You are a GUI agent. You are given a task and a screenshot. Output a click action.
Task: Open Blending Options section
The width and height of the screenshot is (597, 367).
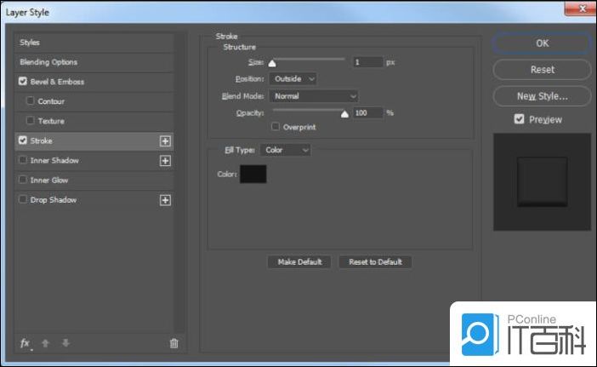[94, 62]
